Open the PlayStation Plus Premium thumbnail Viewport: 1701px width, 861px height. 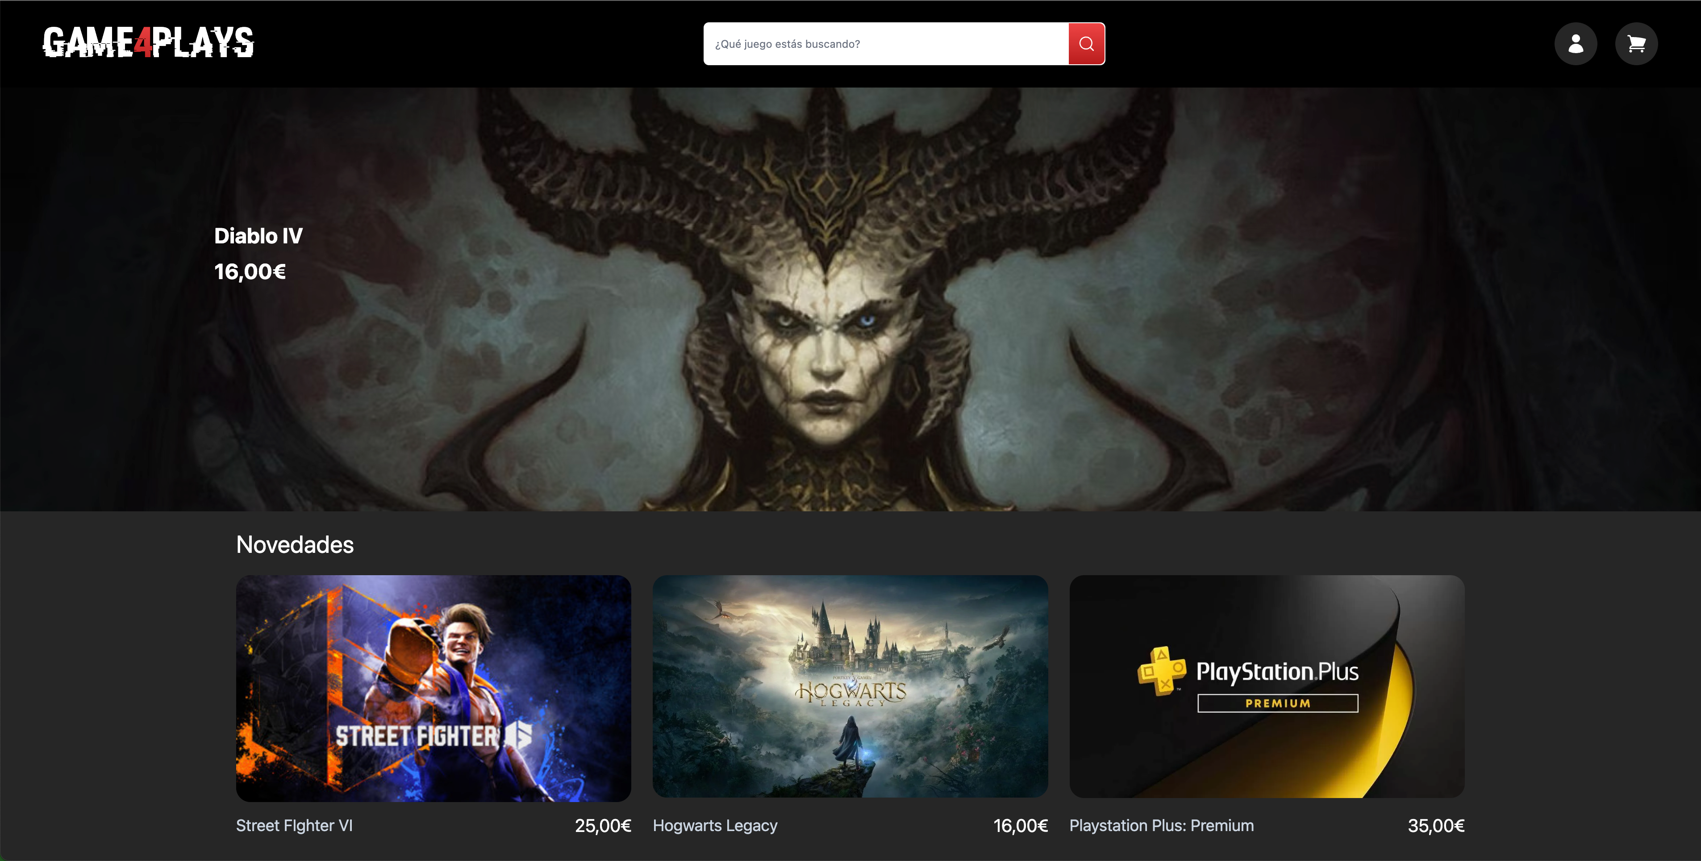pos(1267,686)
